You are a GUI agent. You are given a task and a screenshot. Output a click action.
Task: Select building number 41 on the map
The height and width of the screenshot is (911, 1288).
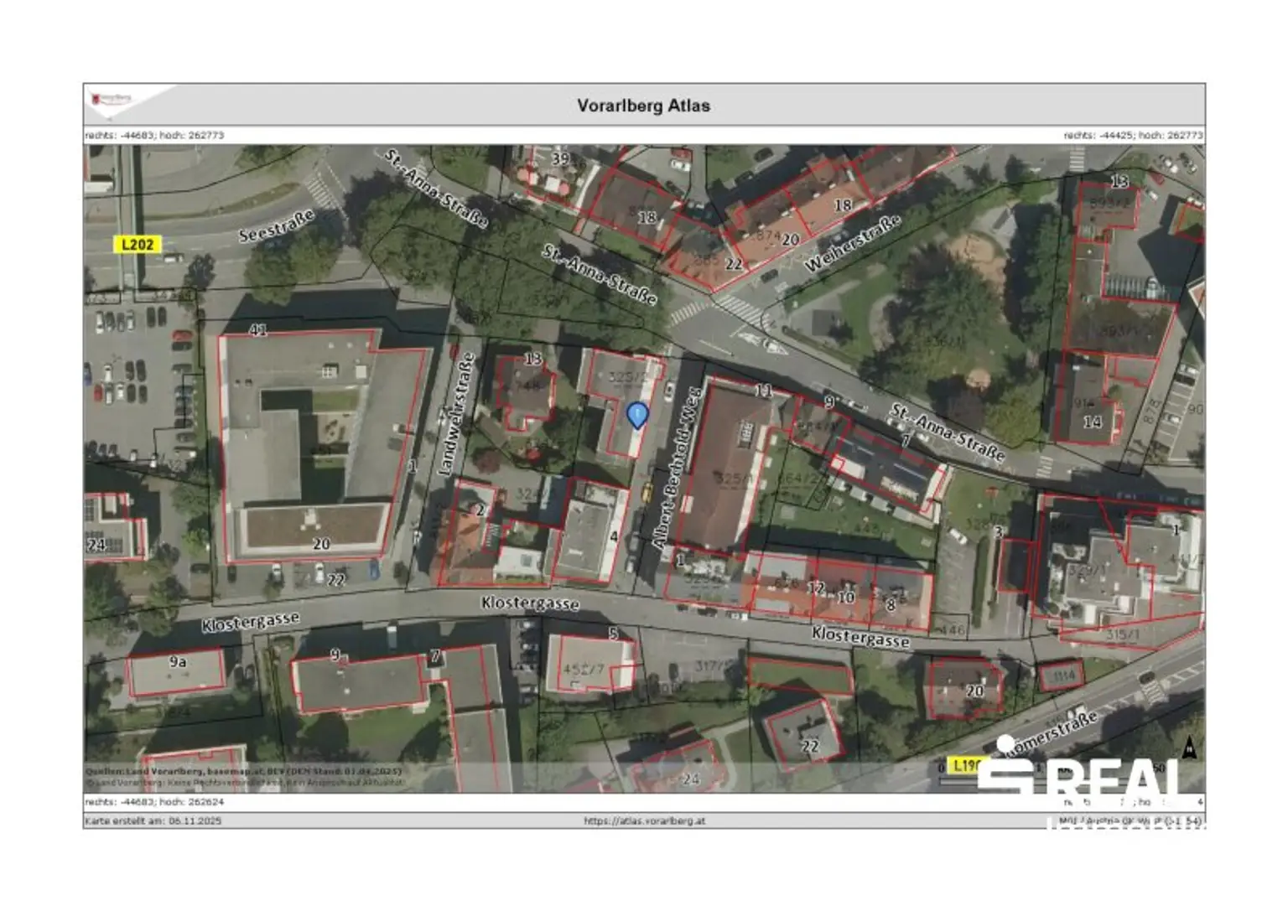(x=257, y=330)
